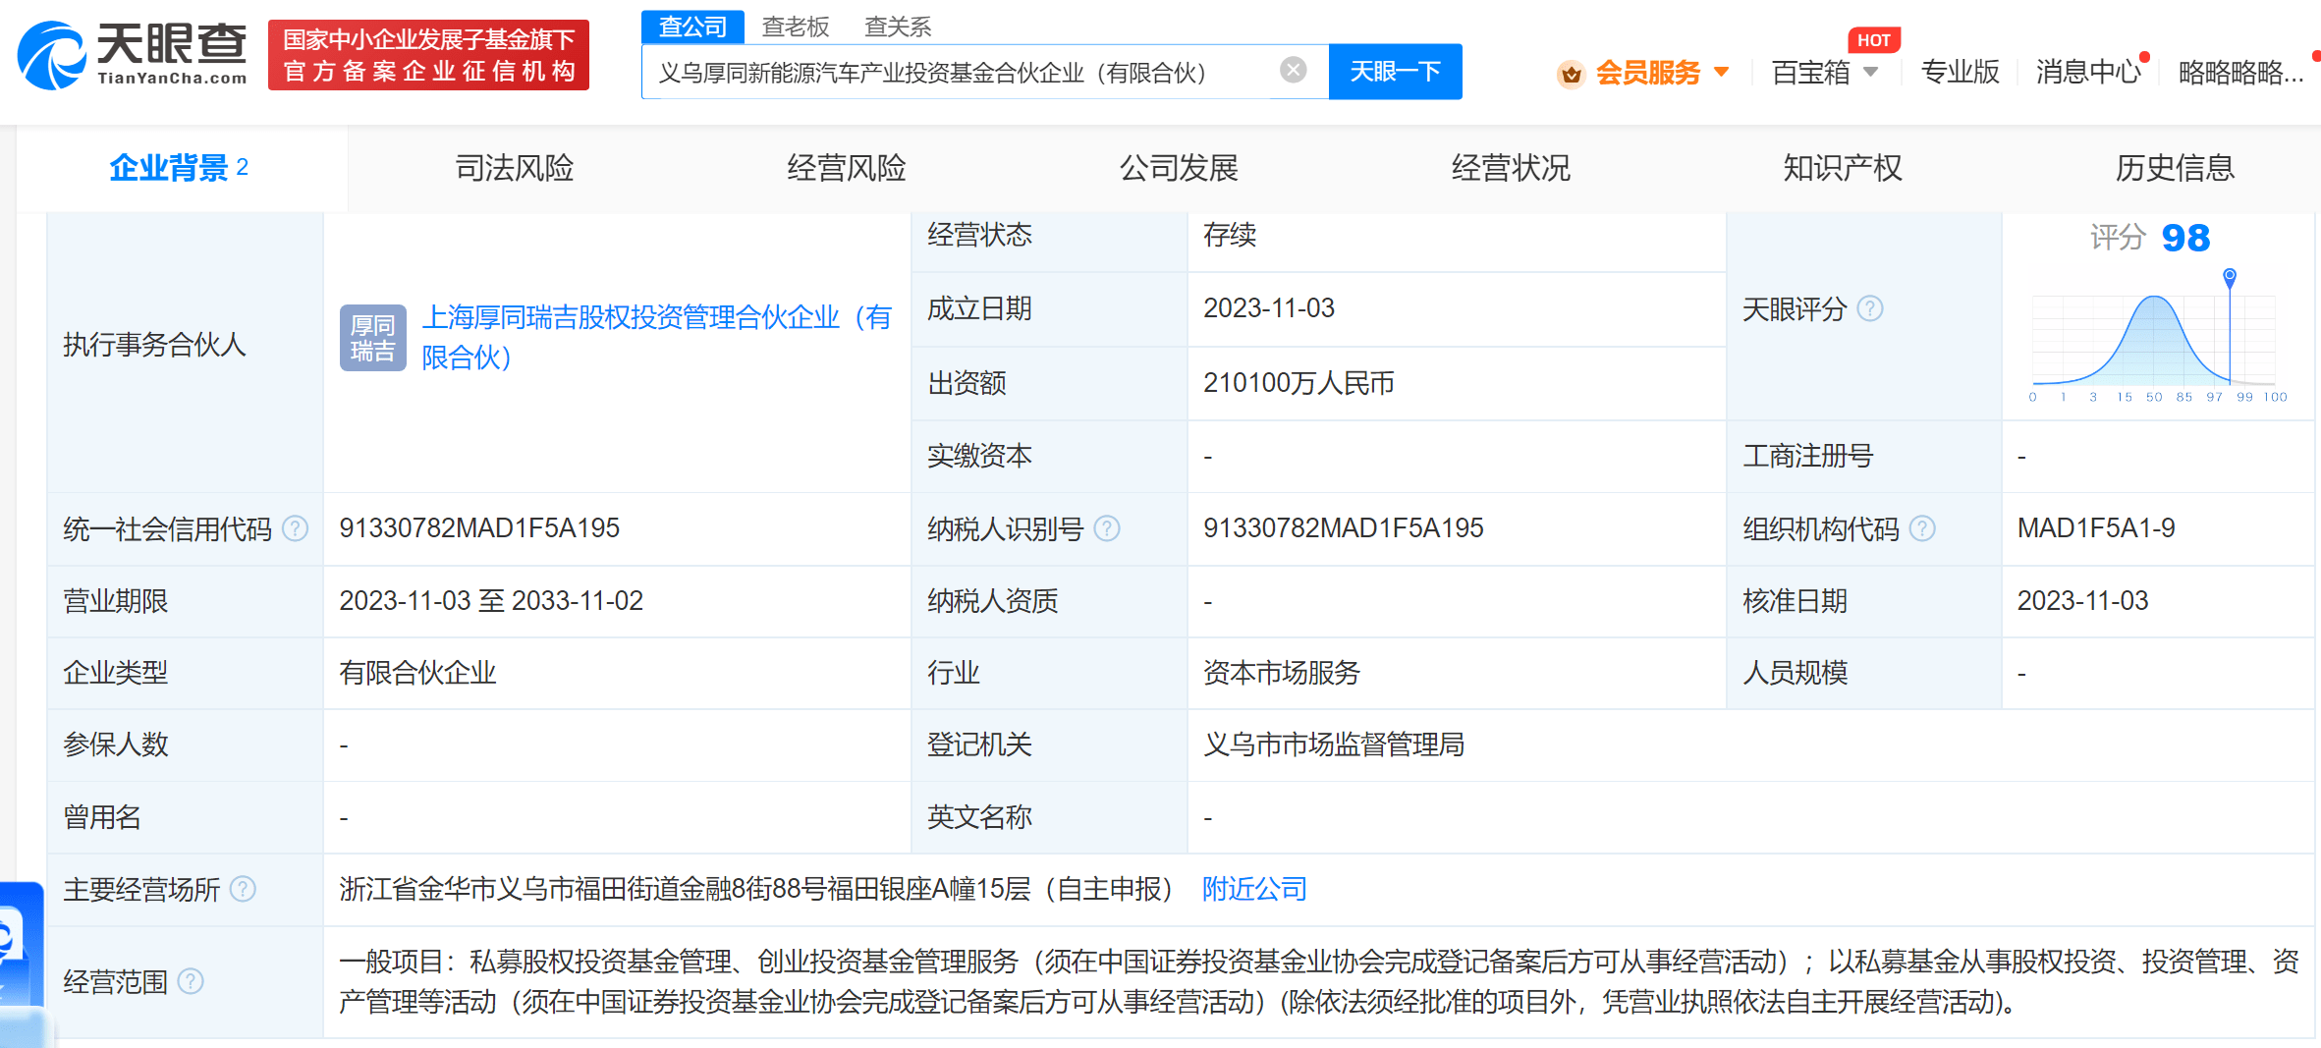This screenshot has height=1048, width=2321.
Task: Click the score marker on rating chart
Action: [x=2230, y=276]
